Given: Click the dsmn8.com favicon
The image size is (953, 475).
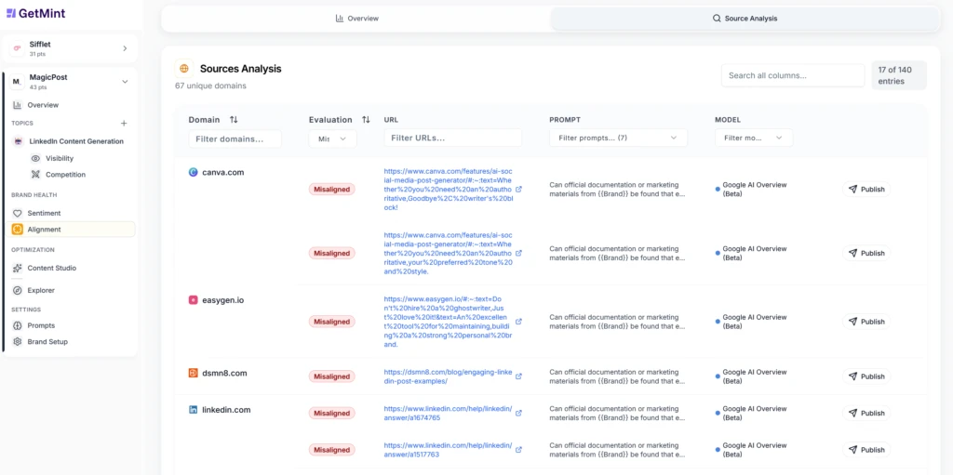Looking at the screenshot, I should point(194,373).
